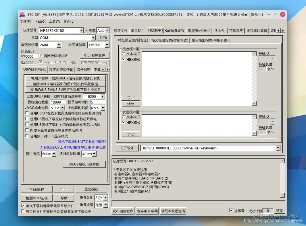Open repeat count 无限 dropdown
The image size is (306, 226).
pyautogui.click(x=105, y=205)
